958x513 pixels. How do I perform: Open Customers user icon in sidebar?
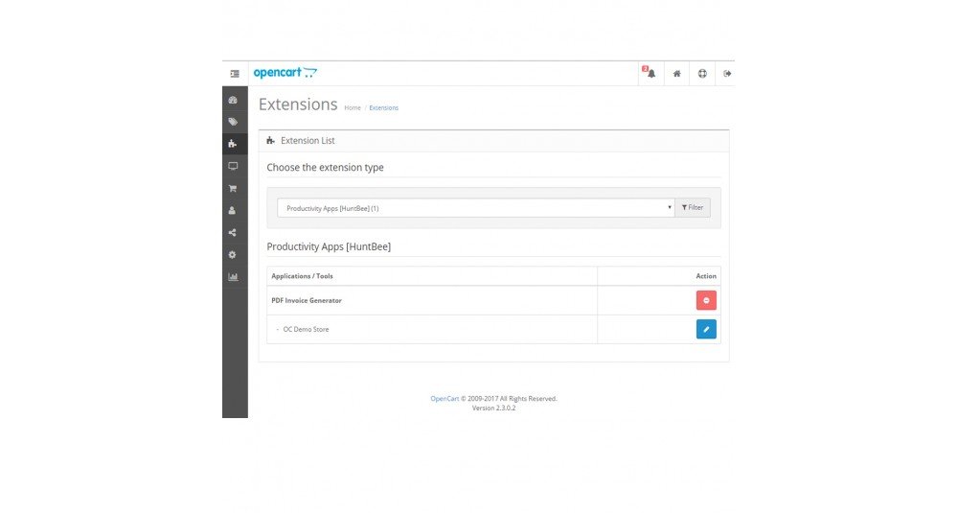[232, 210]
